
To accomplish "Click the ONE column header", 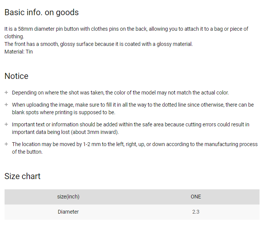I will [196, 197].
